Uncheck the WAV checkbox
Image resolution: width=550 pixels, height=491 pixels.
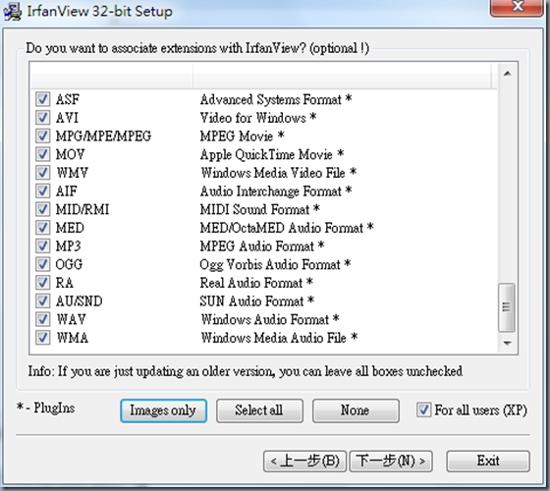(42, 319)
